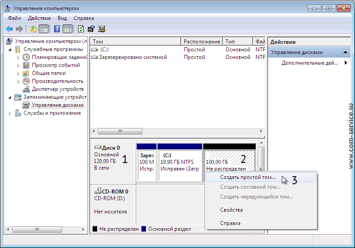Click the Device Manager icon in tree
This screenshot has height=248, width=355.
tap(26, 89)
